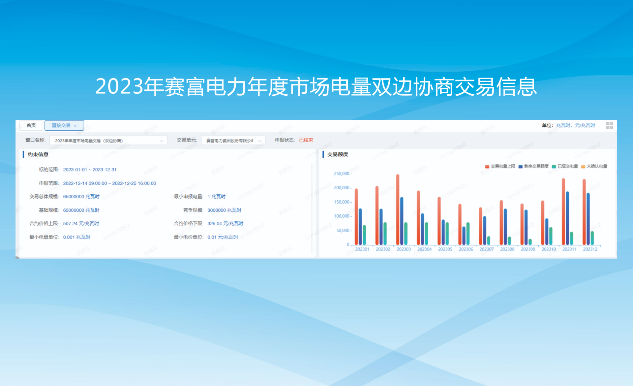Click the 202303 red upper-limit bar
This screenshot has width=633, height=386.
[398, 210]
